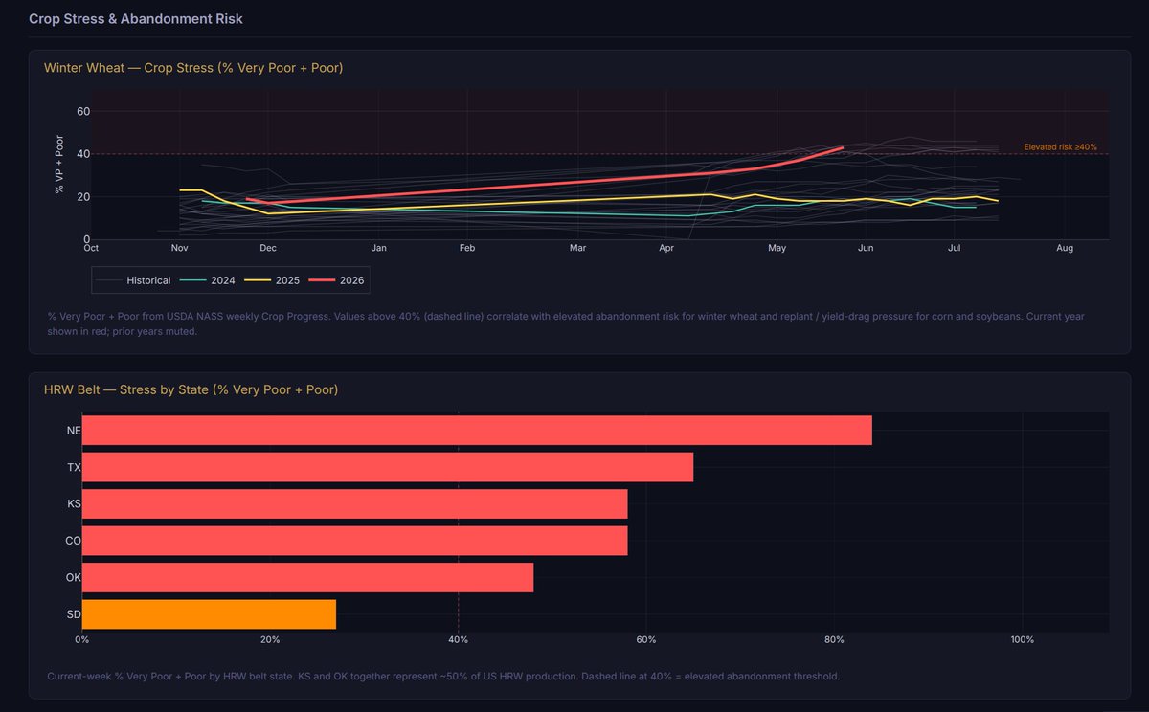Click the KS stress bar
This screenshot has width=1149, height=712.
355,504
